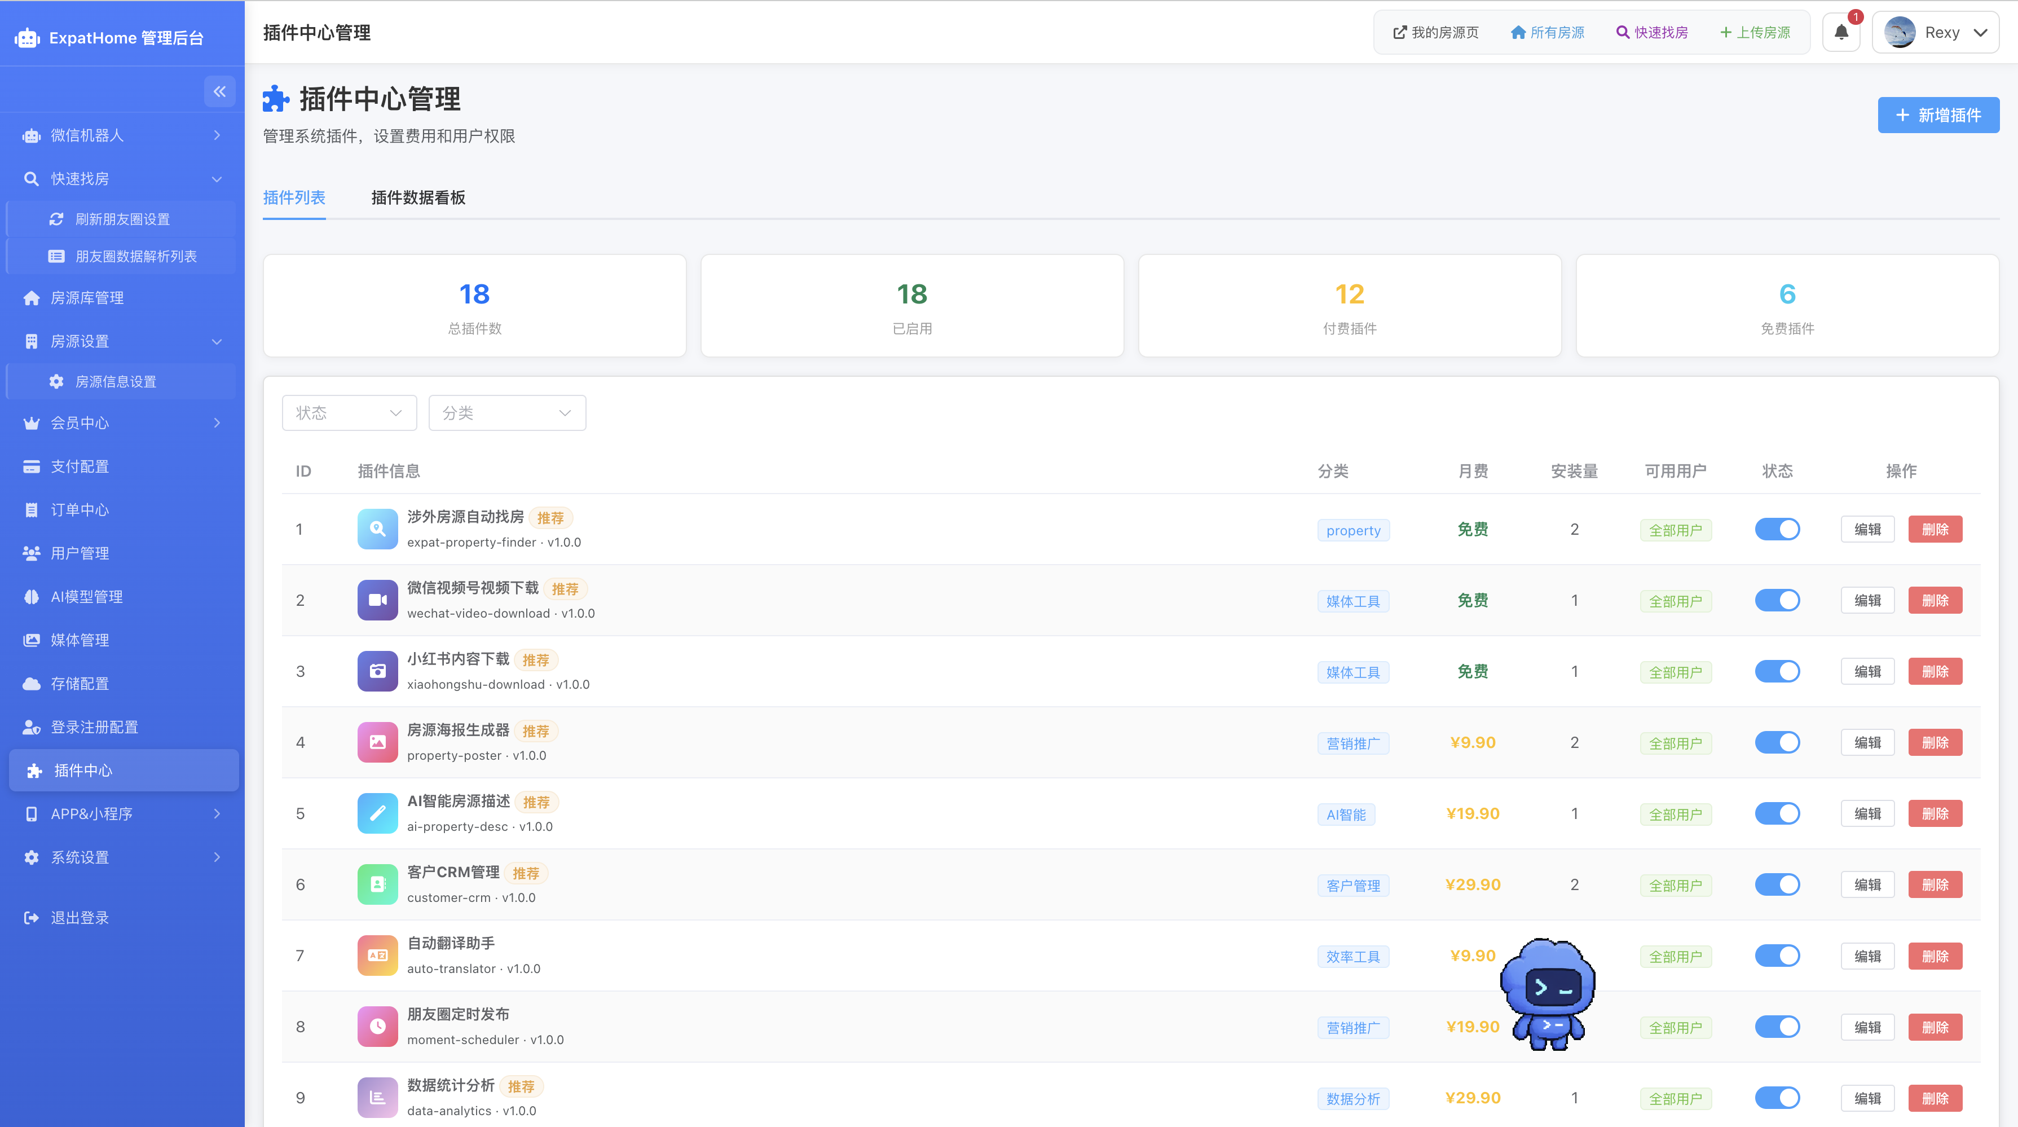This screenshot has width=2018, height=1127.
Task: Toggle status switch for 小红书内容下载
Action: (1777, 672)
